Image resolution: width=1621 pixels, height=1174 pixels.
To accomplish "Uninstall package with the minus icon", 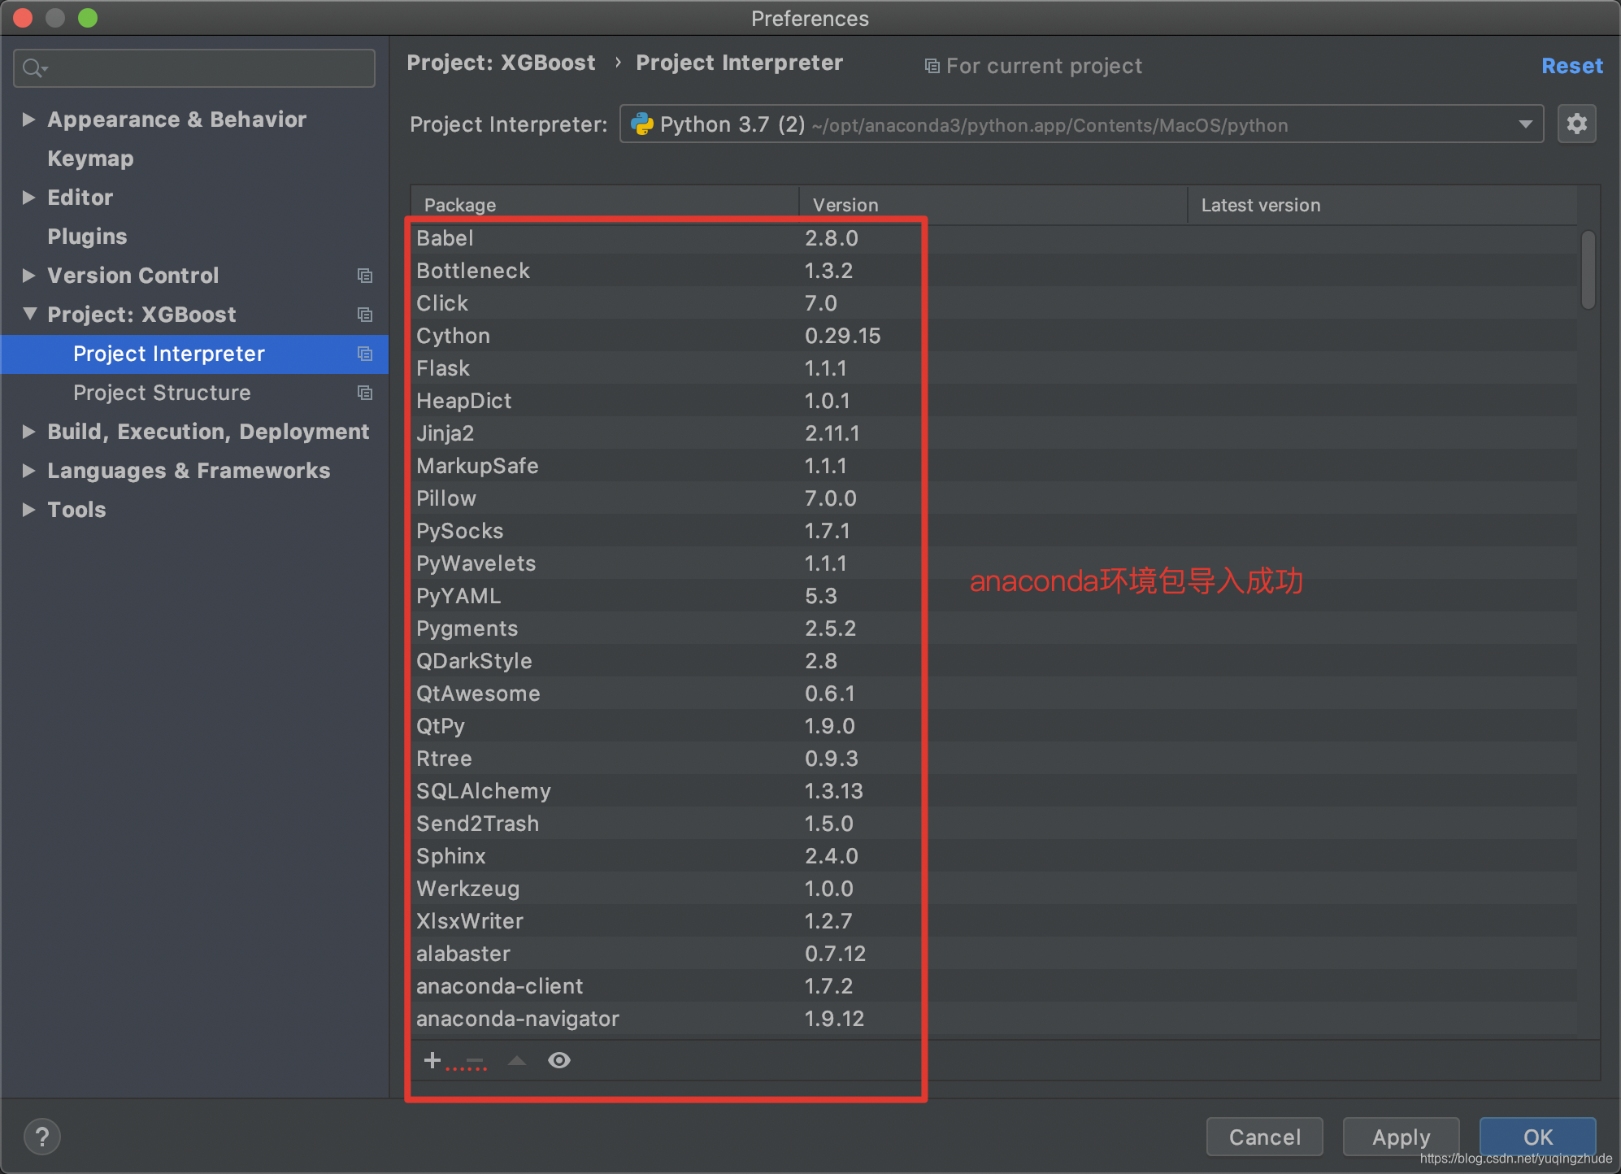I will tap(475, 1060).
